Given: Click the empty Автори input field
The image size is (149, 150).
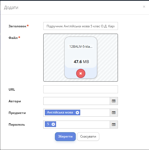Looking at the screenshot, I should point(76,101).
